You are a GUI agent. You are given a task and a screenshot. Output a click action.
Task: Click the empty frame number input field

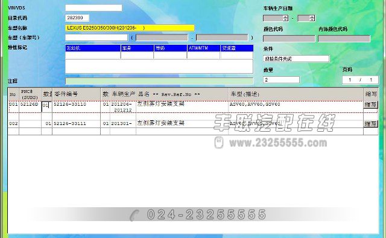(x=96, y=37)
